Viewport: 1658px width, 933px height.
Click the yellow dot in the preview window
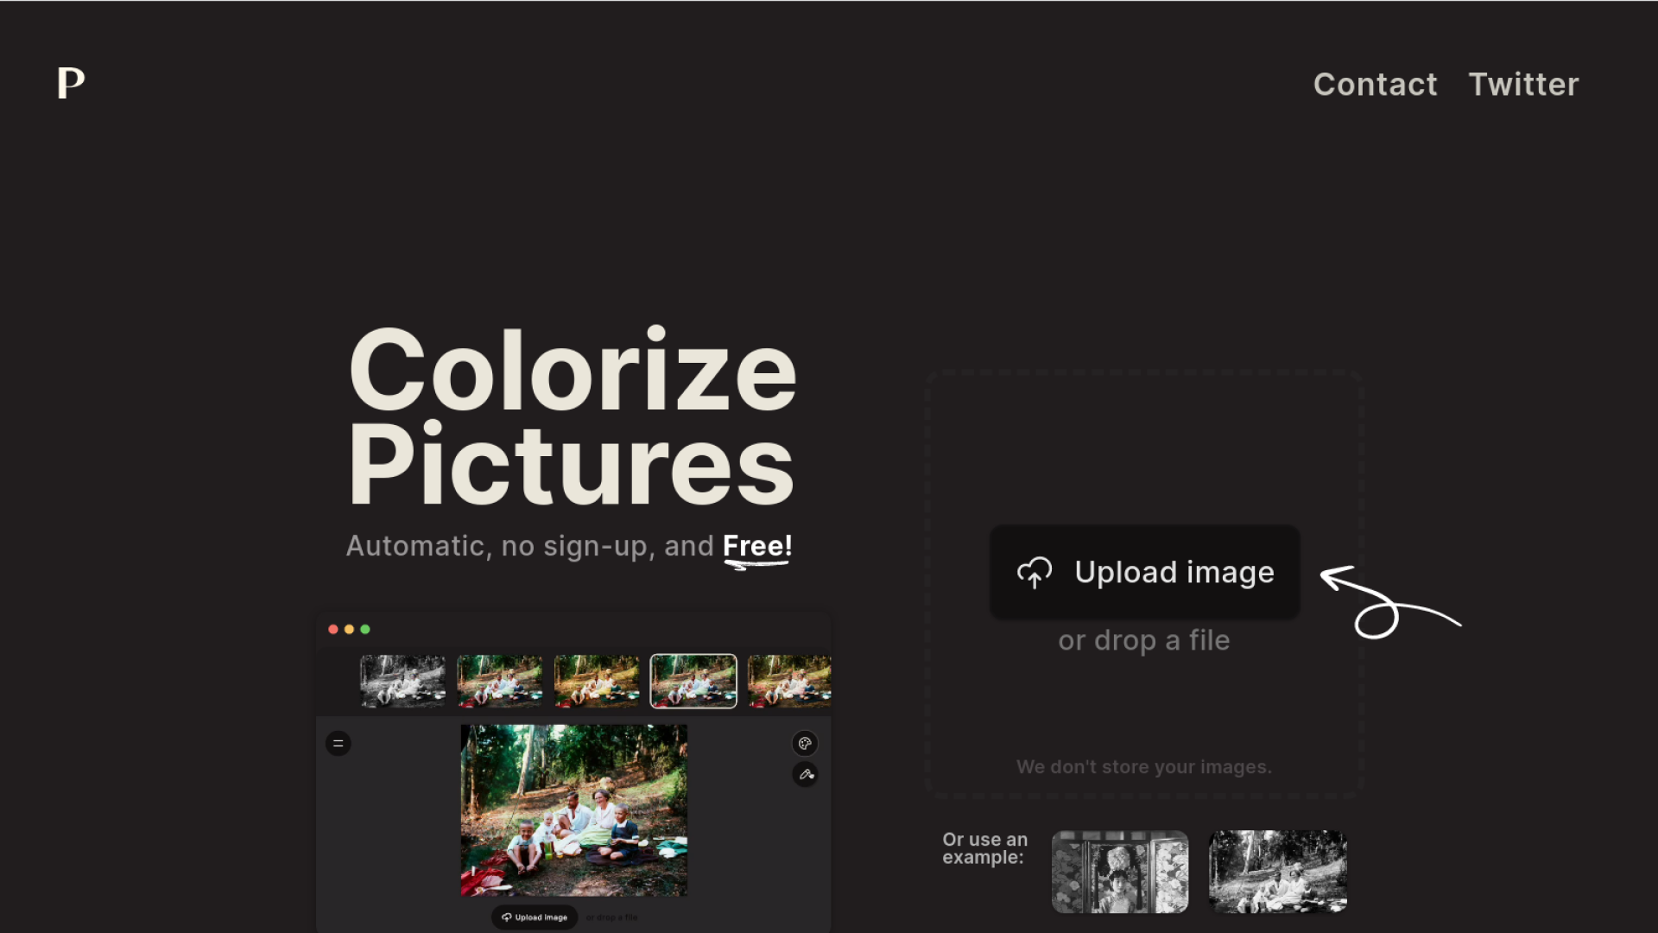349,629
